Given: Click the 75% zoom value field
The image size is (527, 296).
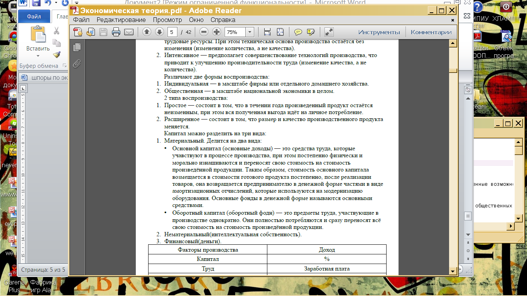Looking at the screenshot, I should (235, 32).
